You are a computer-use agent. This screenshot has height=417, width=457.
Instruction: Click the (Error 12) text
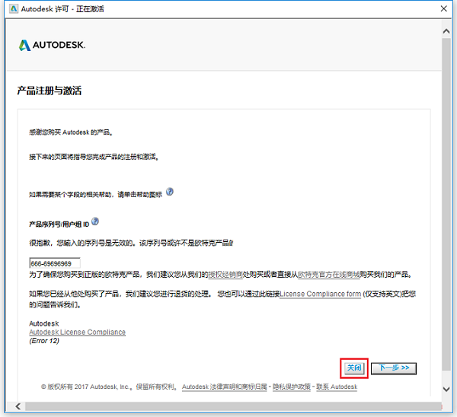point(44,341)
